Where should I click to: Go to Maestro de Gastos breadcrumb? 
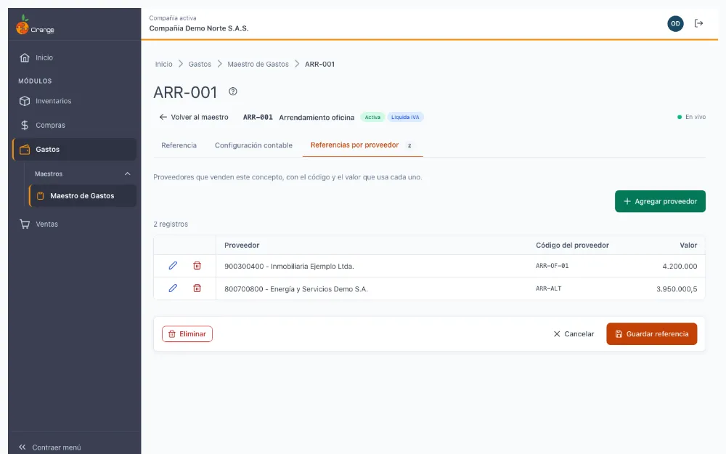[258, 65]
